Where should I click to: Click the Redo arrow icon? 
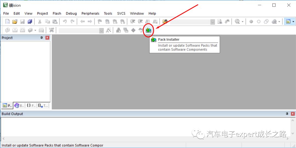pyautogui.click(x=72, y=22)
